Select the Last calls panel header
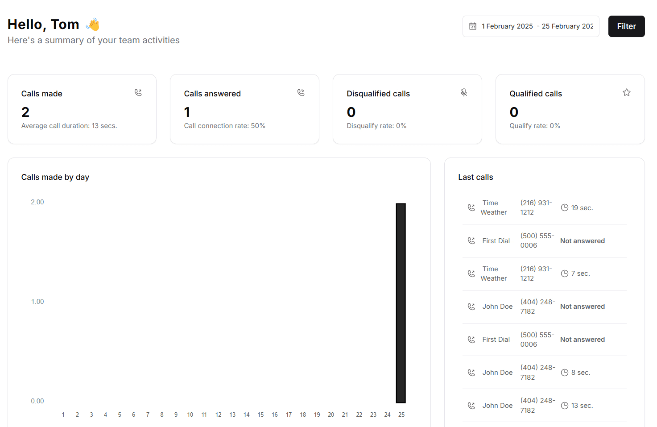Screen dimensions: 657x427 point(475,177)
